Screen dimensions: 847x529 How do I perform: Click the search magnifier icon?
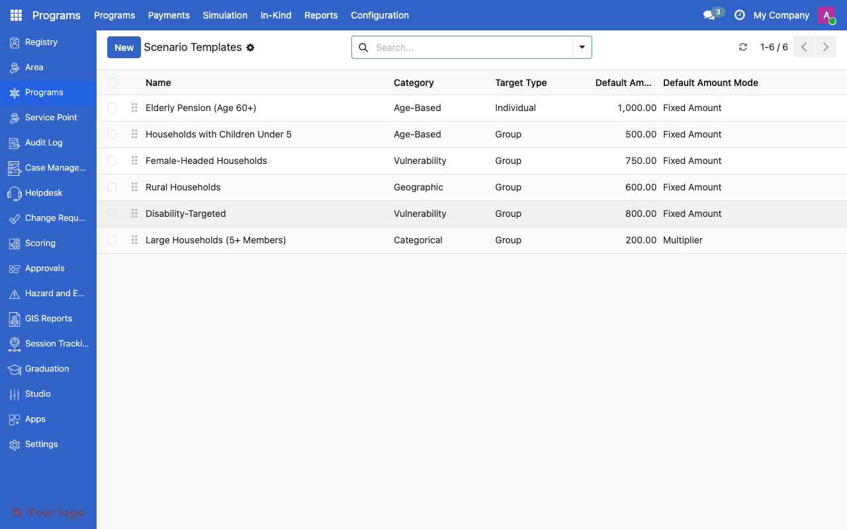click(x=363, y=48)
